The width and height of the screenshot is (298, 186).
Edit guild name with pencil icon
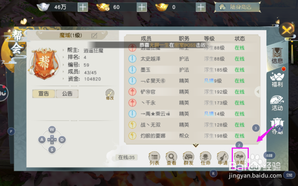pyautogui.click(x=94, y=35)
